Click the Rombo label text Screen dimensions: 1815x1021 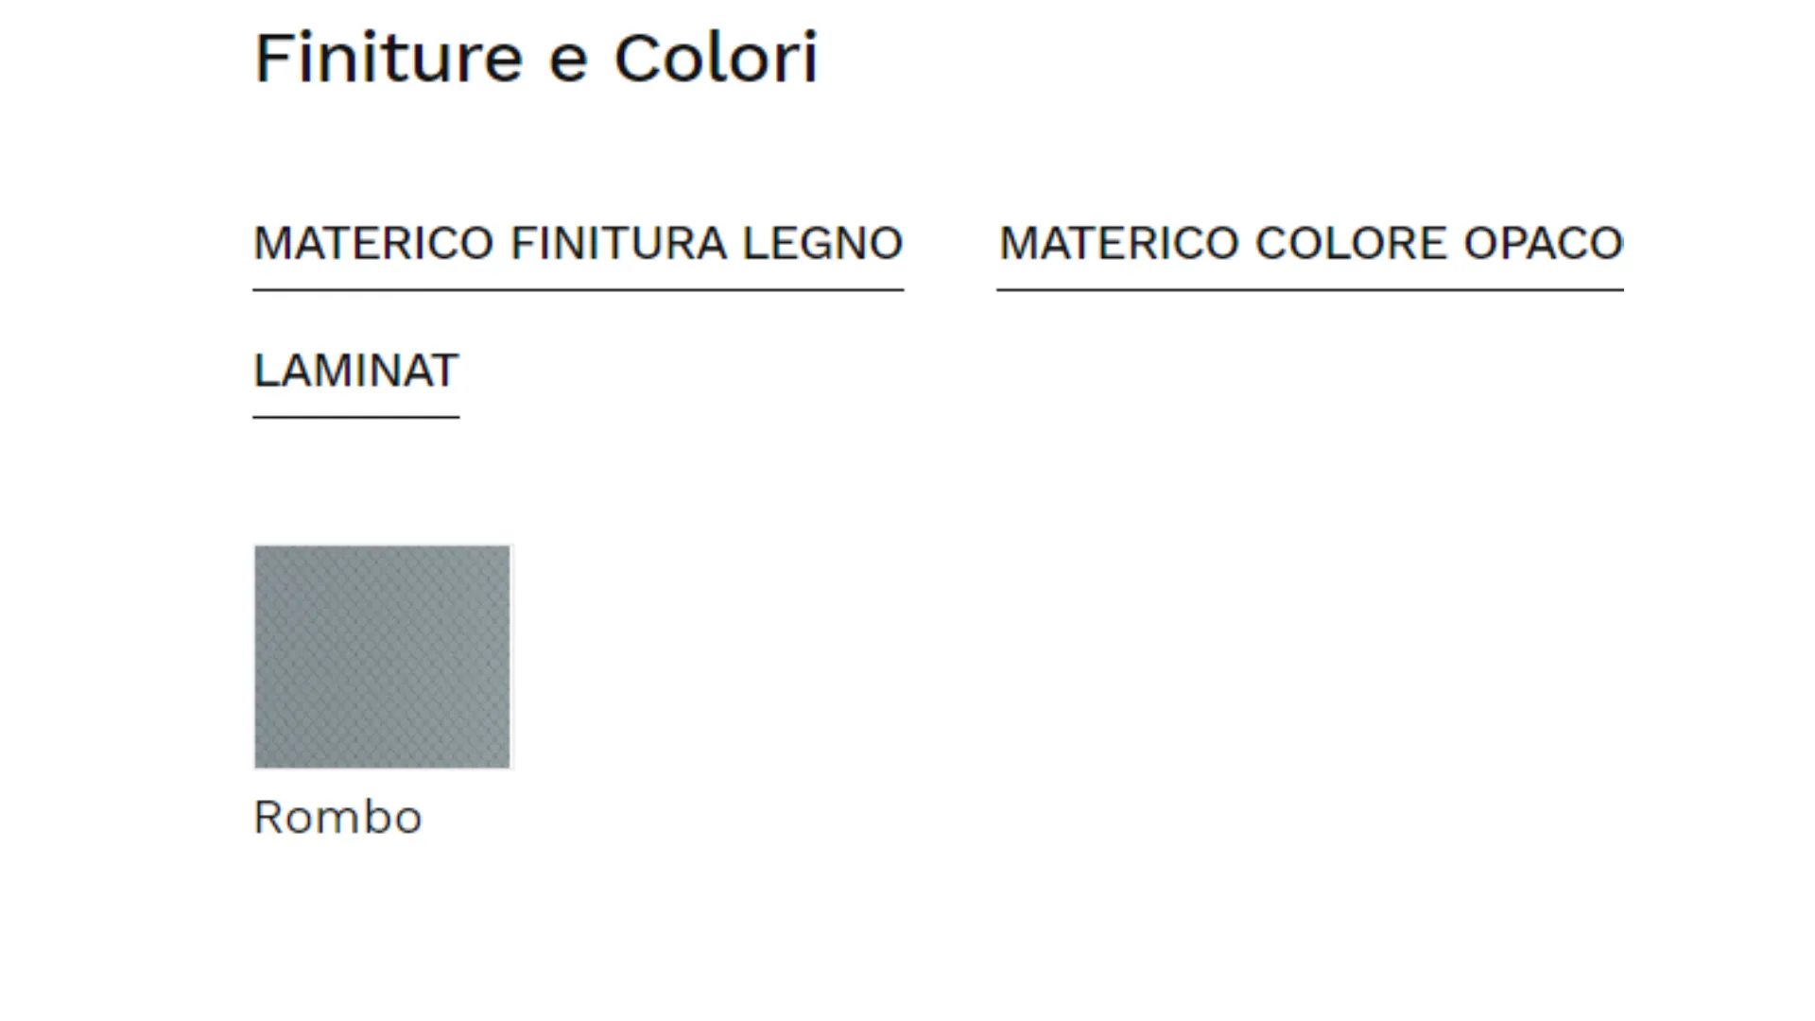pyautogui.click(x=337, y=817)
